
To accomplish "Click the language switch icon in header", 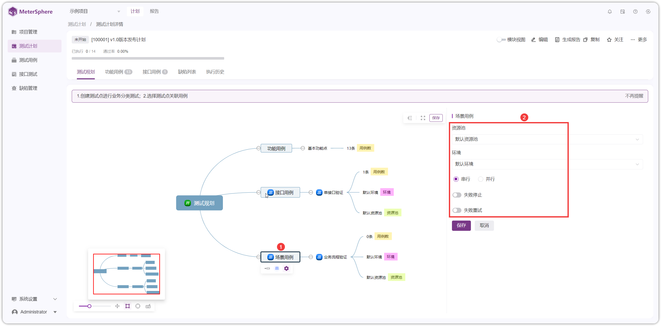I will pos(648,12).
